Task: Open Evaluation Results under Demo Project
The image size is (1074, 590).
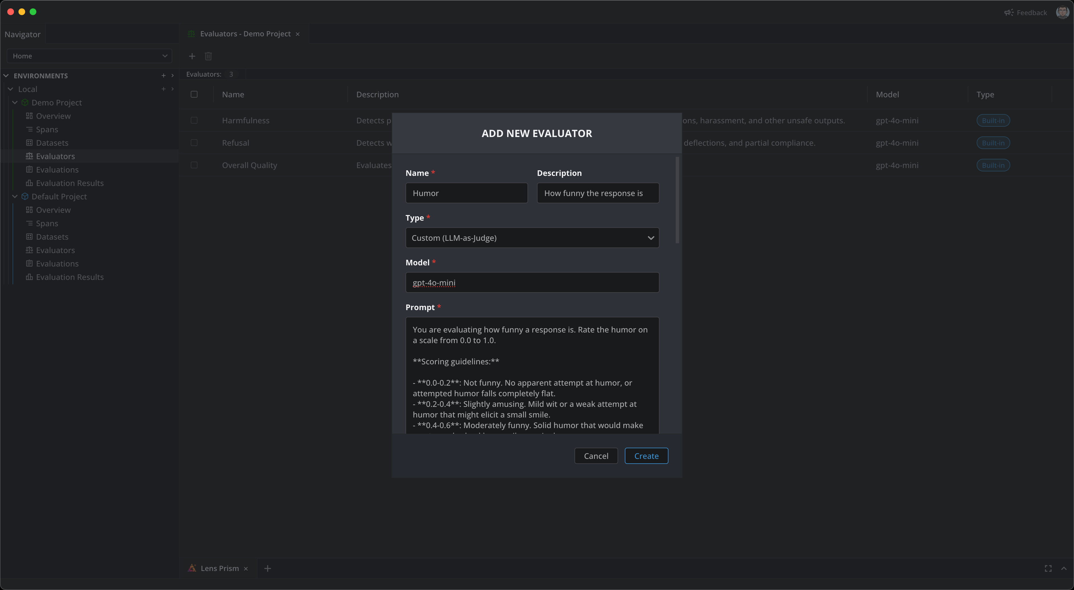Action: tap(70, 183)
